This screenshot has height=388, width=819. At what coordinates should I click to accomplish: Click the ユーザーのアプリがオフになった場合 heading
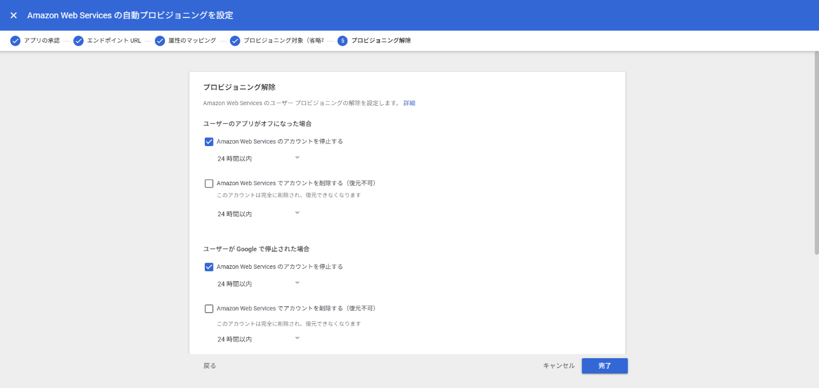point(257,124)
